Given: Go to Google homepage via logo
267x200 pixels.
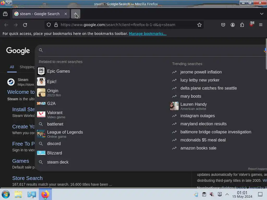Looking at the screenshot, I should coord(18,51).
